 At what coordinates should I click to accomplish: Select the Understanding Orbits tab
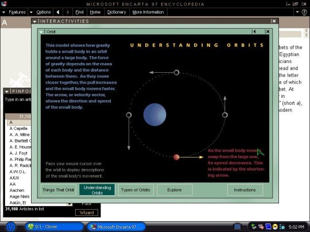(x=97, y=190)
